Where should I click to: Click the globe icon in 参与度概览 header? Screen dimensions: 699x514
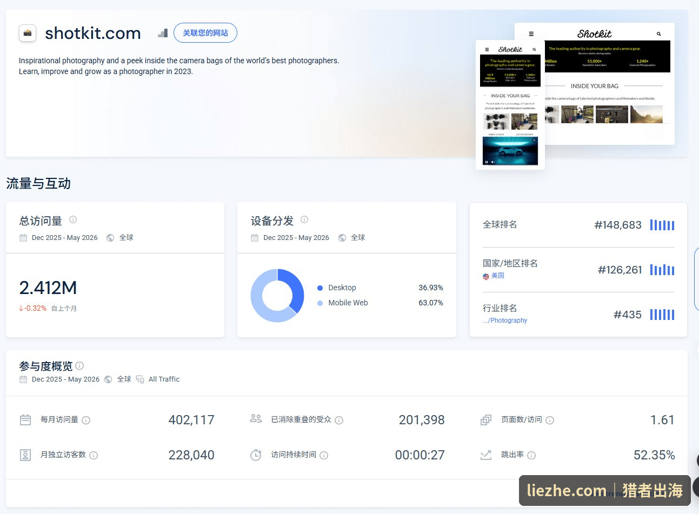(x=108, y=379)
